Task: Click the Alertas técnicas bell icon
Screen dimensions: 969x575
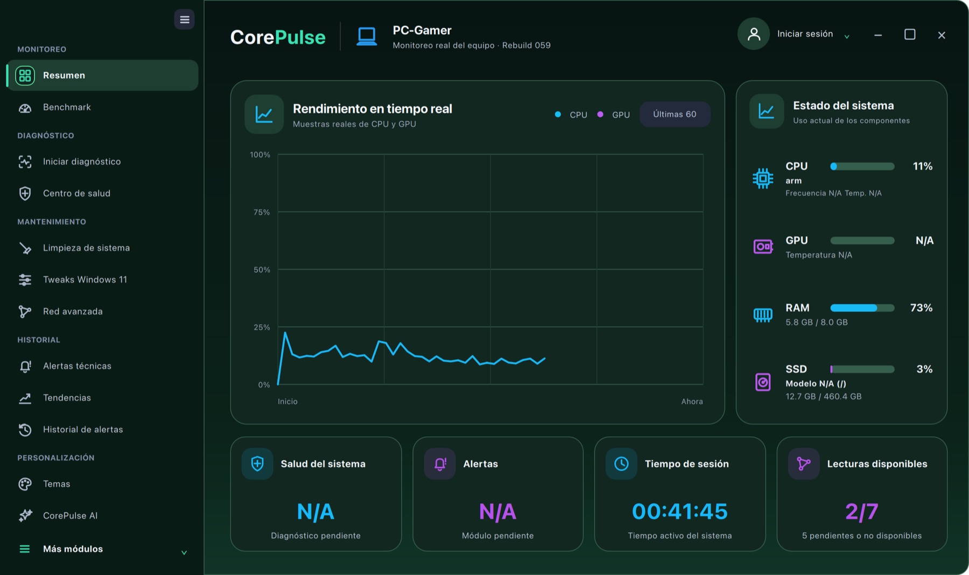Action: tap(25, 366)
